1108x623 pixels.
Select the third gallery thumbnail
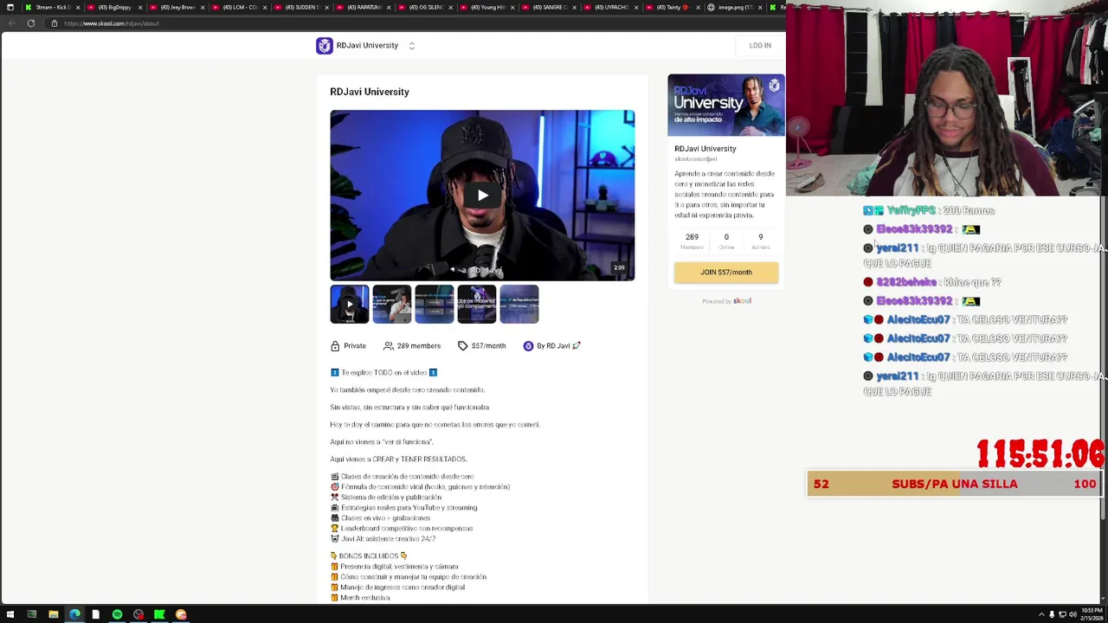point(435,304)
